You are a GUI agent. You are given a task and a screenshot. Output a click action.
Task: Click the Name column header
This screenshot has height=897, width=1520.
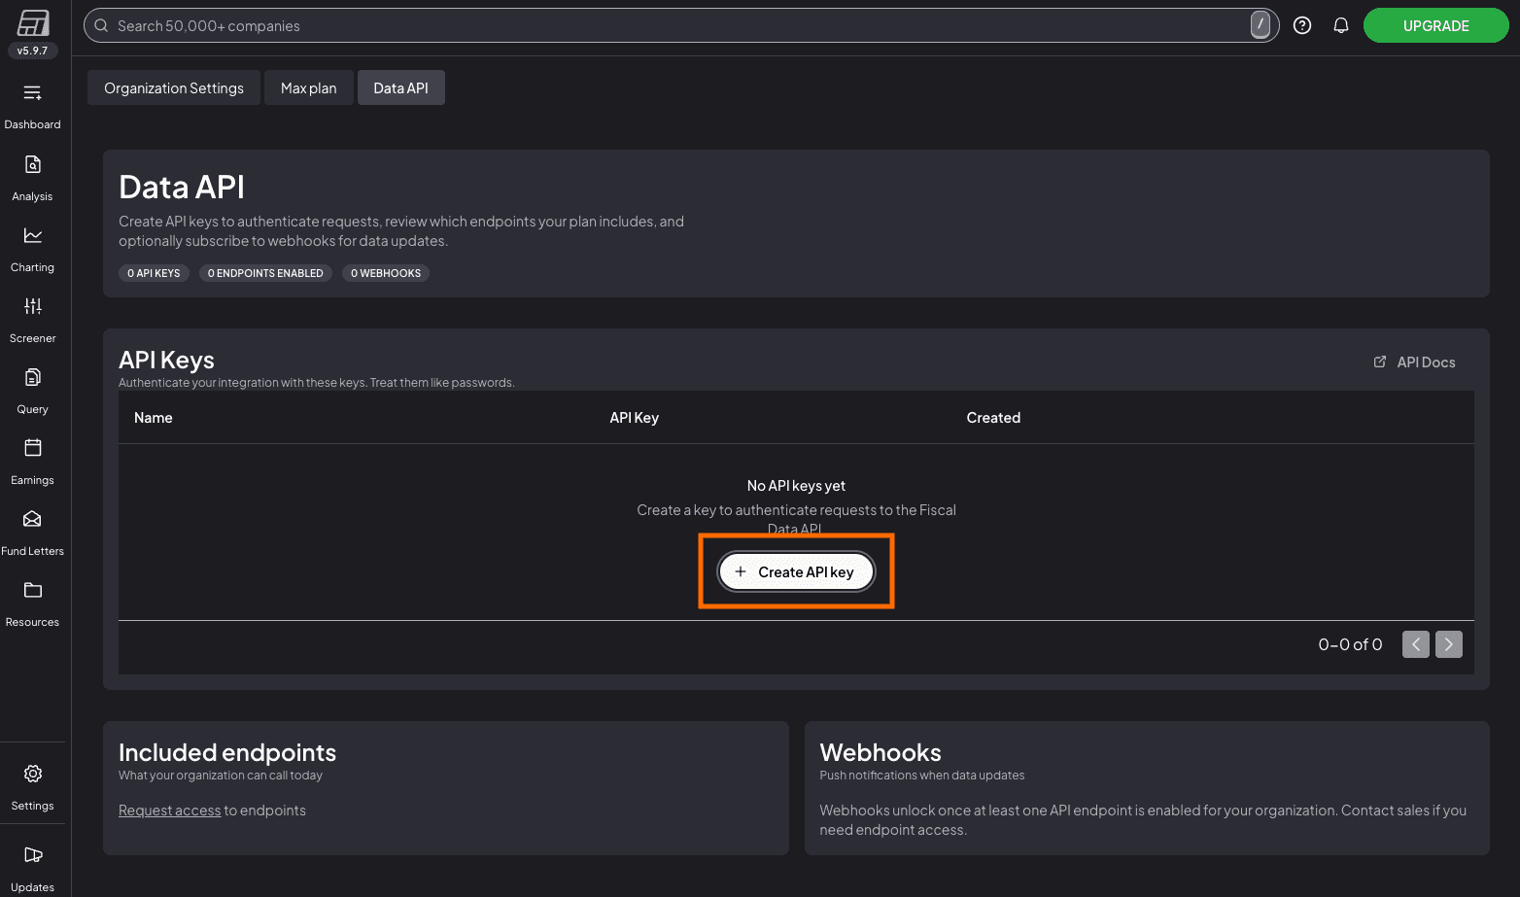(154, 418)
